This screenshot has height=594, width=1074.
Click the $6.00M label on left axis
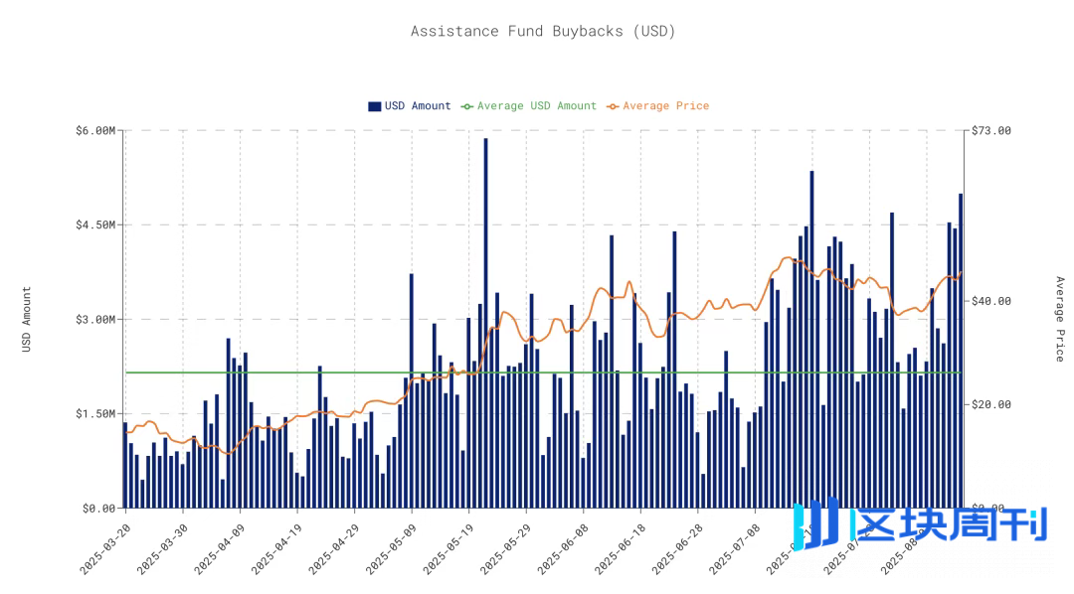point(95,131)
